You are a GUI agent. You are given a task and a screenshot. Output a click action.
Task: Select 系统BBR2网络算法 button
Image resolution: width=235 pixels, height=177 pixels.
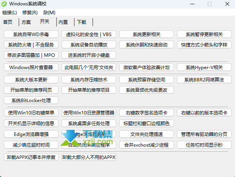point(204,79)
